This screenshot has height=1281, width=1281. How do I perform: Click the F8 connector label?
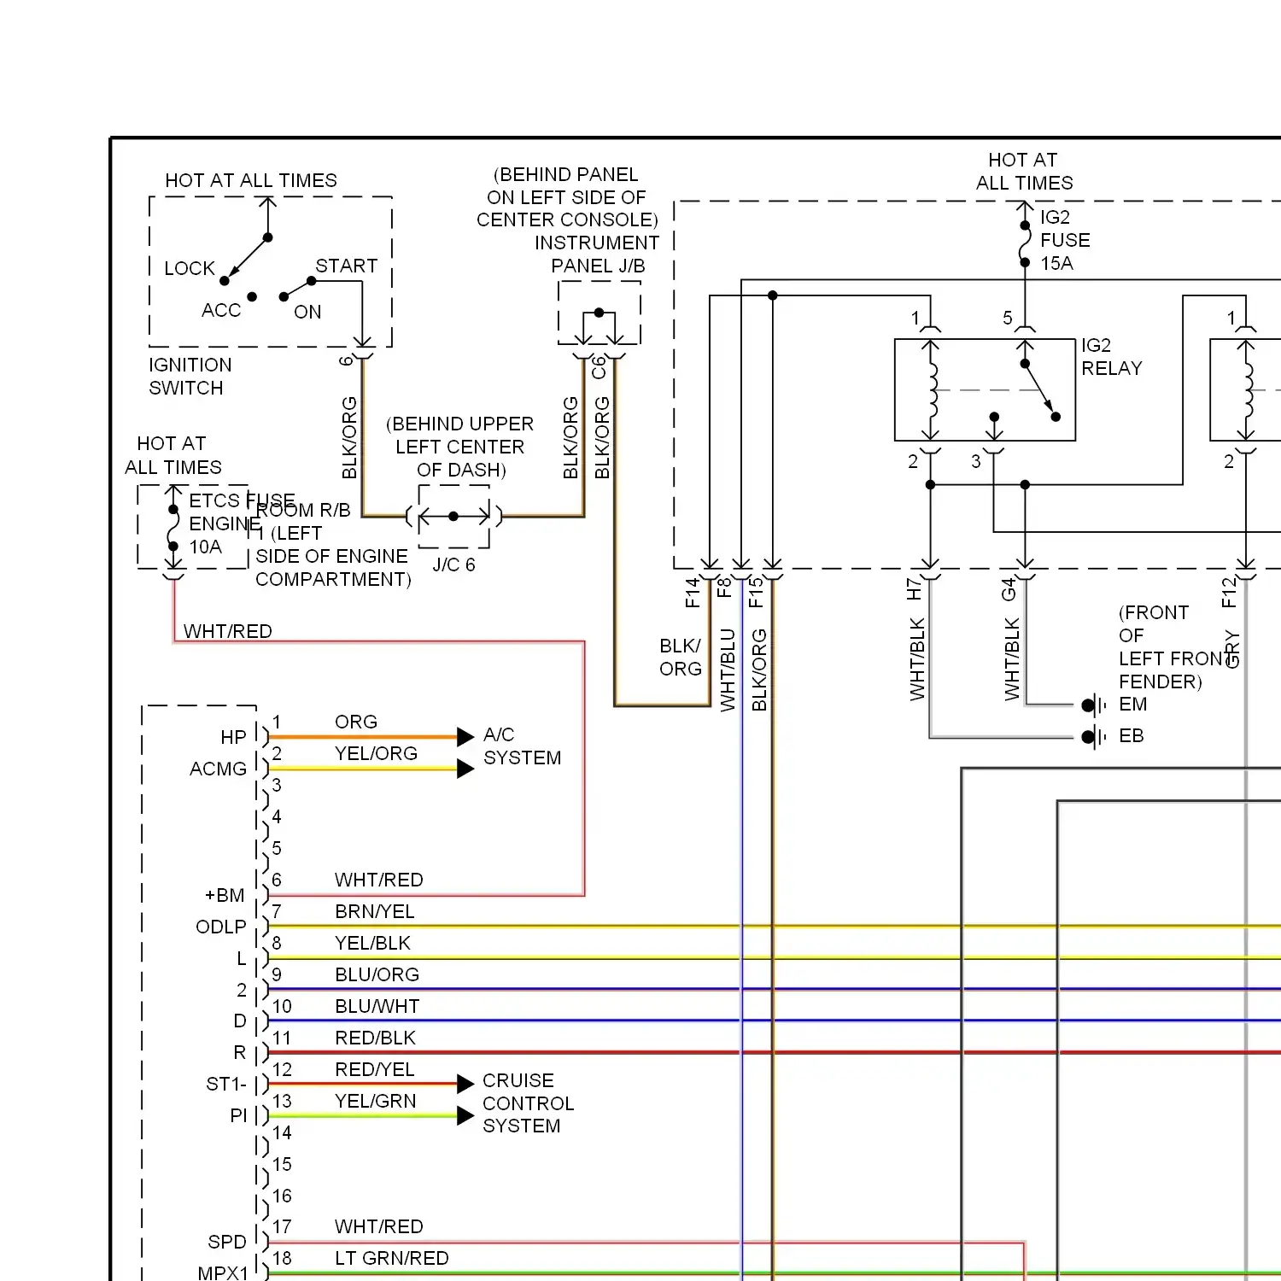coord(724,588)
